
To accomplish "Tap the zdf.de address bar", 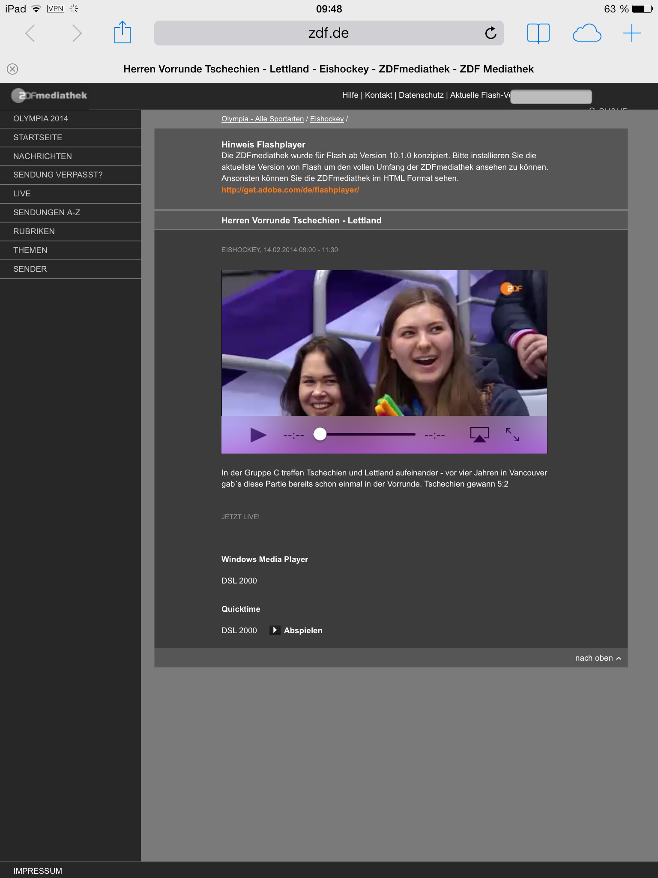I will coord(329,33).
